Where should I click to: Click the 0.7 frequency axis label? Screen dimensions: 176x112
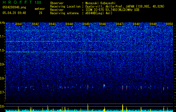[2, 92]
